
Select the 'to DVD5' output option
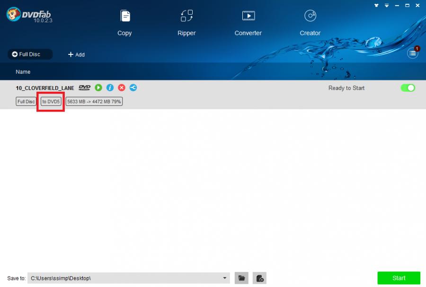click(x=51, y=102)
